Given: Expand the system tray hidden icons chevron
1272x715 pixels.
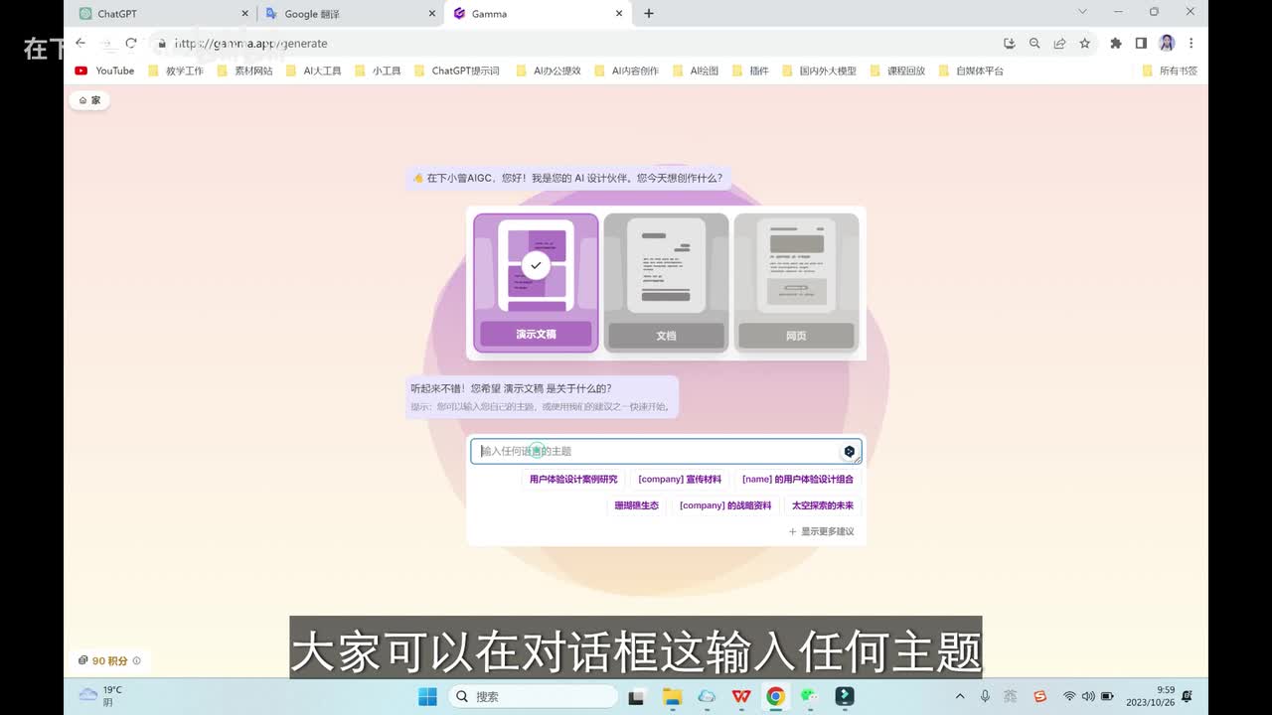Looking at the screenshot, I should (x=959, y=696).
